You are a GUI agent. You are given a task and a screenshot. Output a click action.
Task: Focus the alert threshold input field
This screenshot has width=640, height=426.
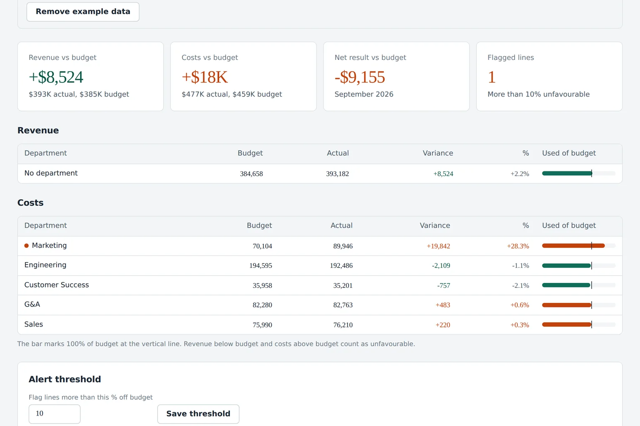(x=55, y=414)
